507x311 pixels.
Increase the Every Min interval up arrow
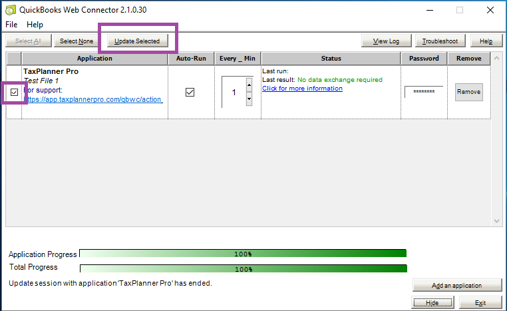(x=249, y=85)
